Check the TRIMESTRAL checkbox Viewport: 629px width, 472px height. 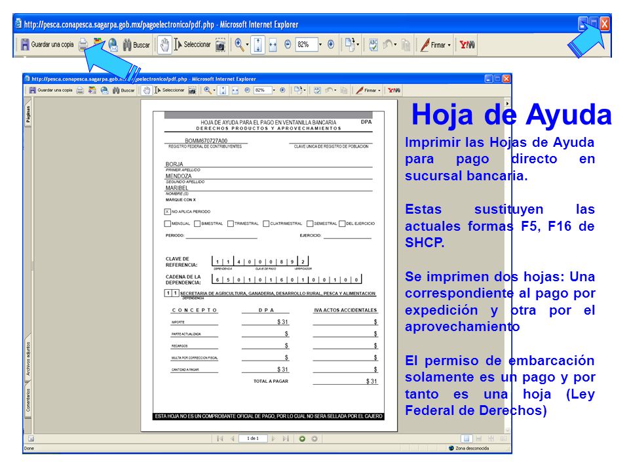[230, 224]
